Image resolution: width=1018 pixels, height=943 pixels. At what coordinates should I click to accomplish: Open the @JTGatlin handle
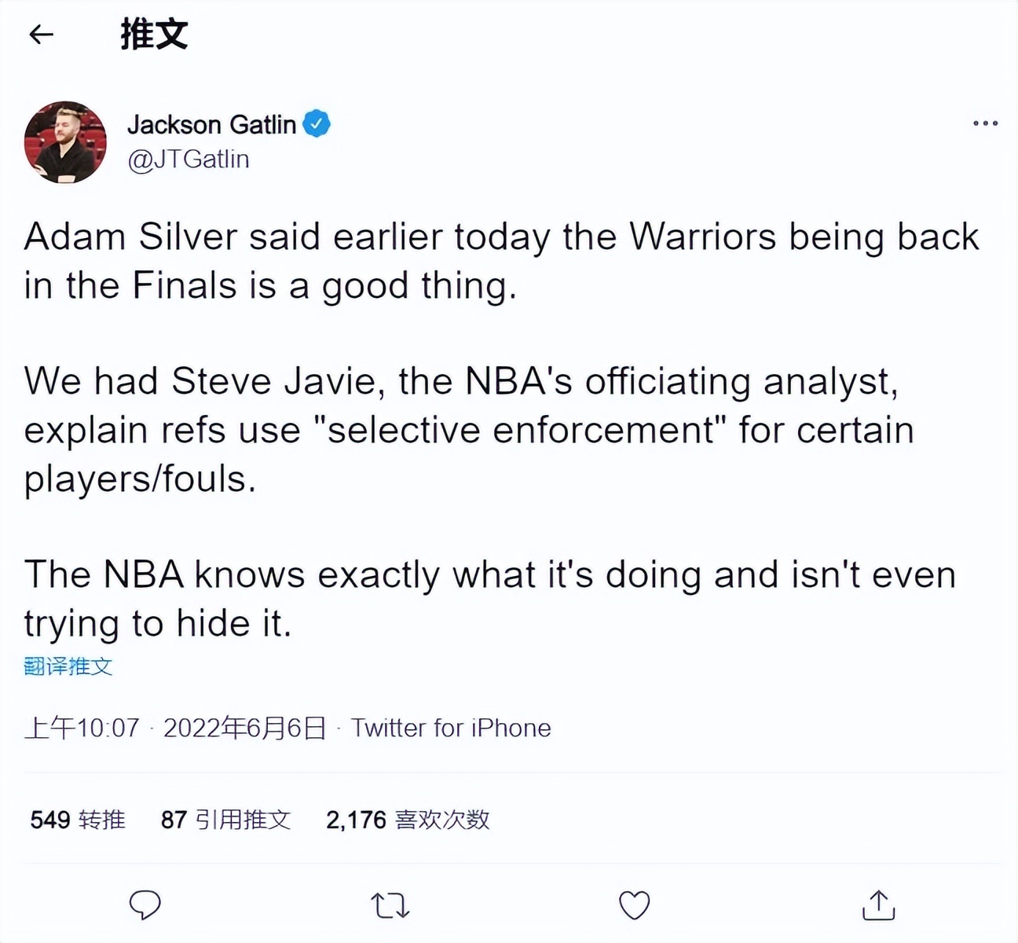[189, 159]
